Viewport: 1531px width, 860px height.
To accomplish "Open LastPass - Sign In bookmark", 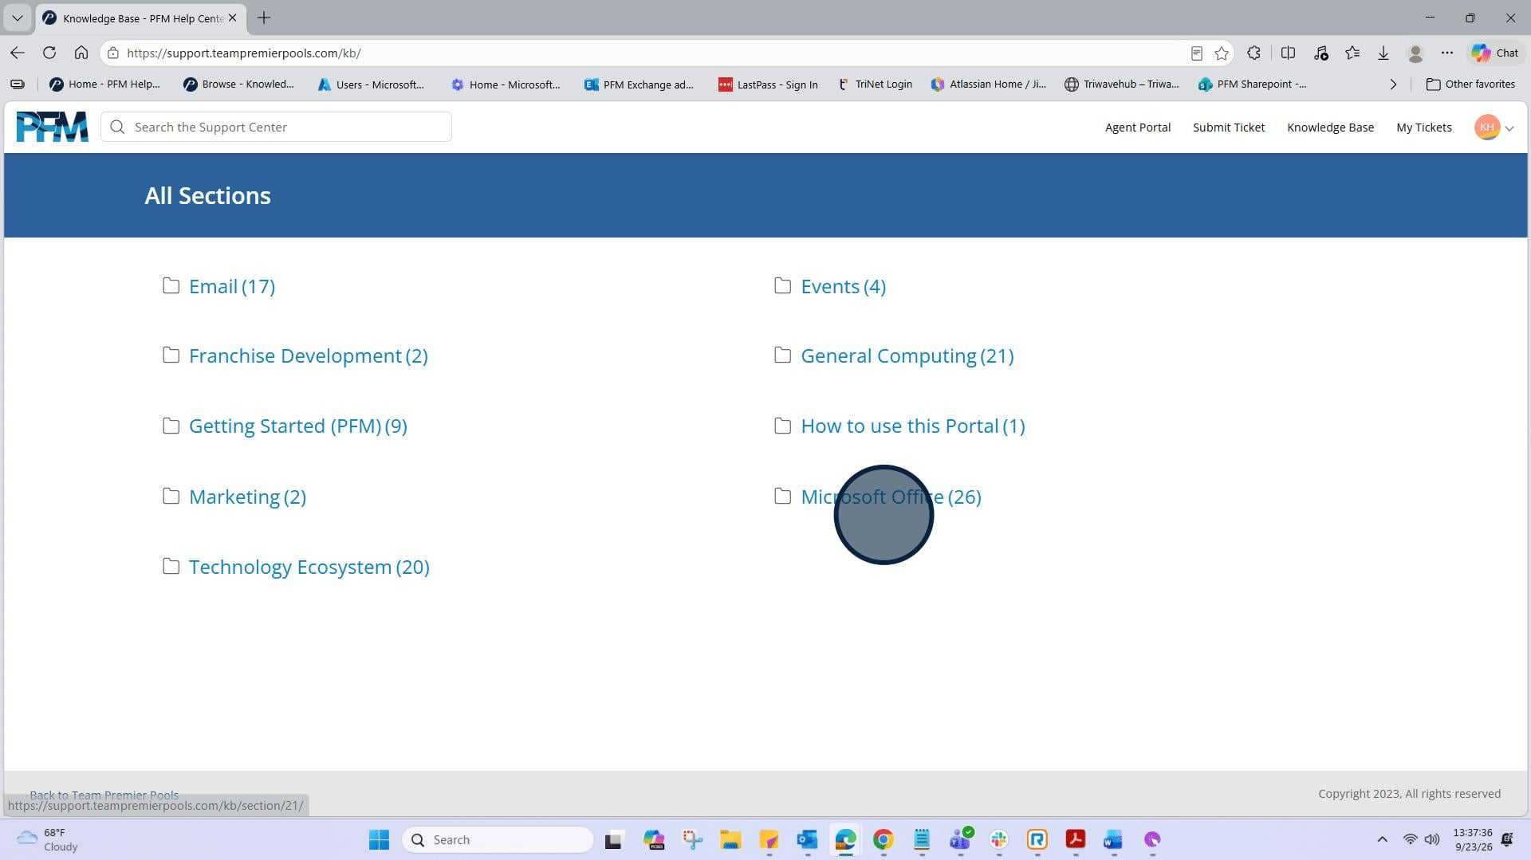I will pyautogui.click(x=768, y=84).
